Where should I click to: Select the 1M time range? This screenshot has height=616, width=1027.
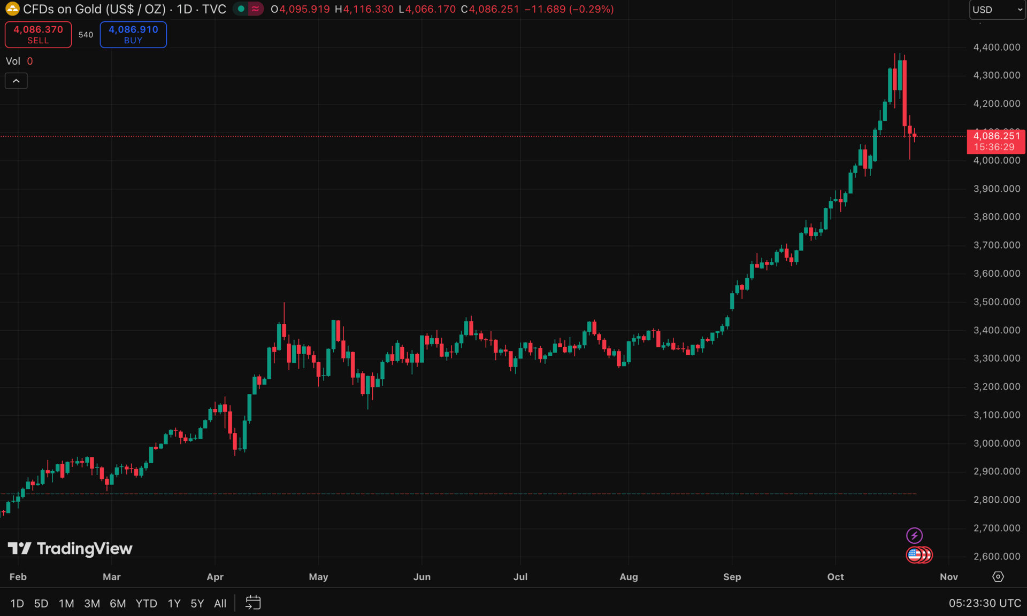pos(66,603)
